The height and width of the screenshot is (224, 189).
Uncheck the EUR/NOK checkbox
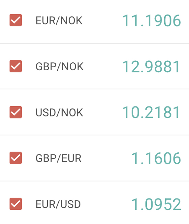coord(16,20)
